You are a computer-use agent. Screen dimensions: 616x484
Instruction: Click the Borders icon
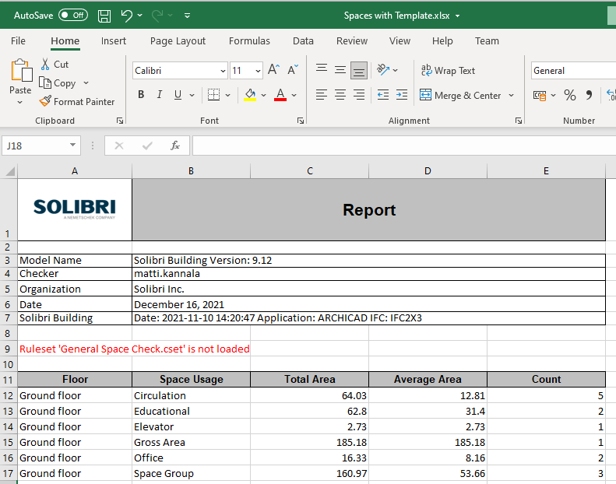click(x=213, y=95)
